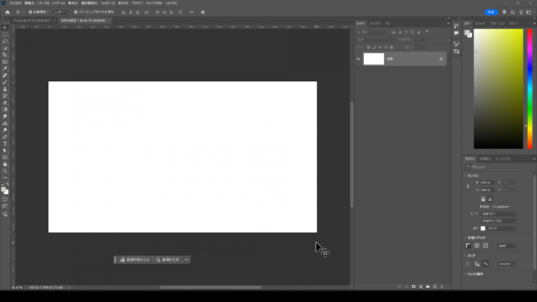This screenshot has height=302, width=537.
Task: Select the Eyedropper tool
Action: coord(5,69)
